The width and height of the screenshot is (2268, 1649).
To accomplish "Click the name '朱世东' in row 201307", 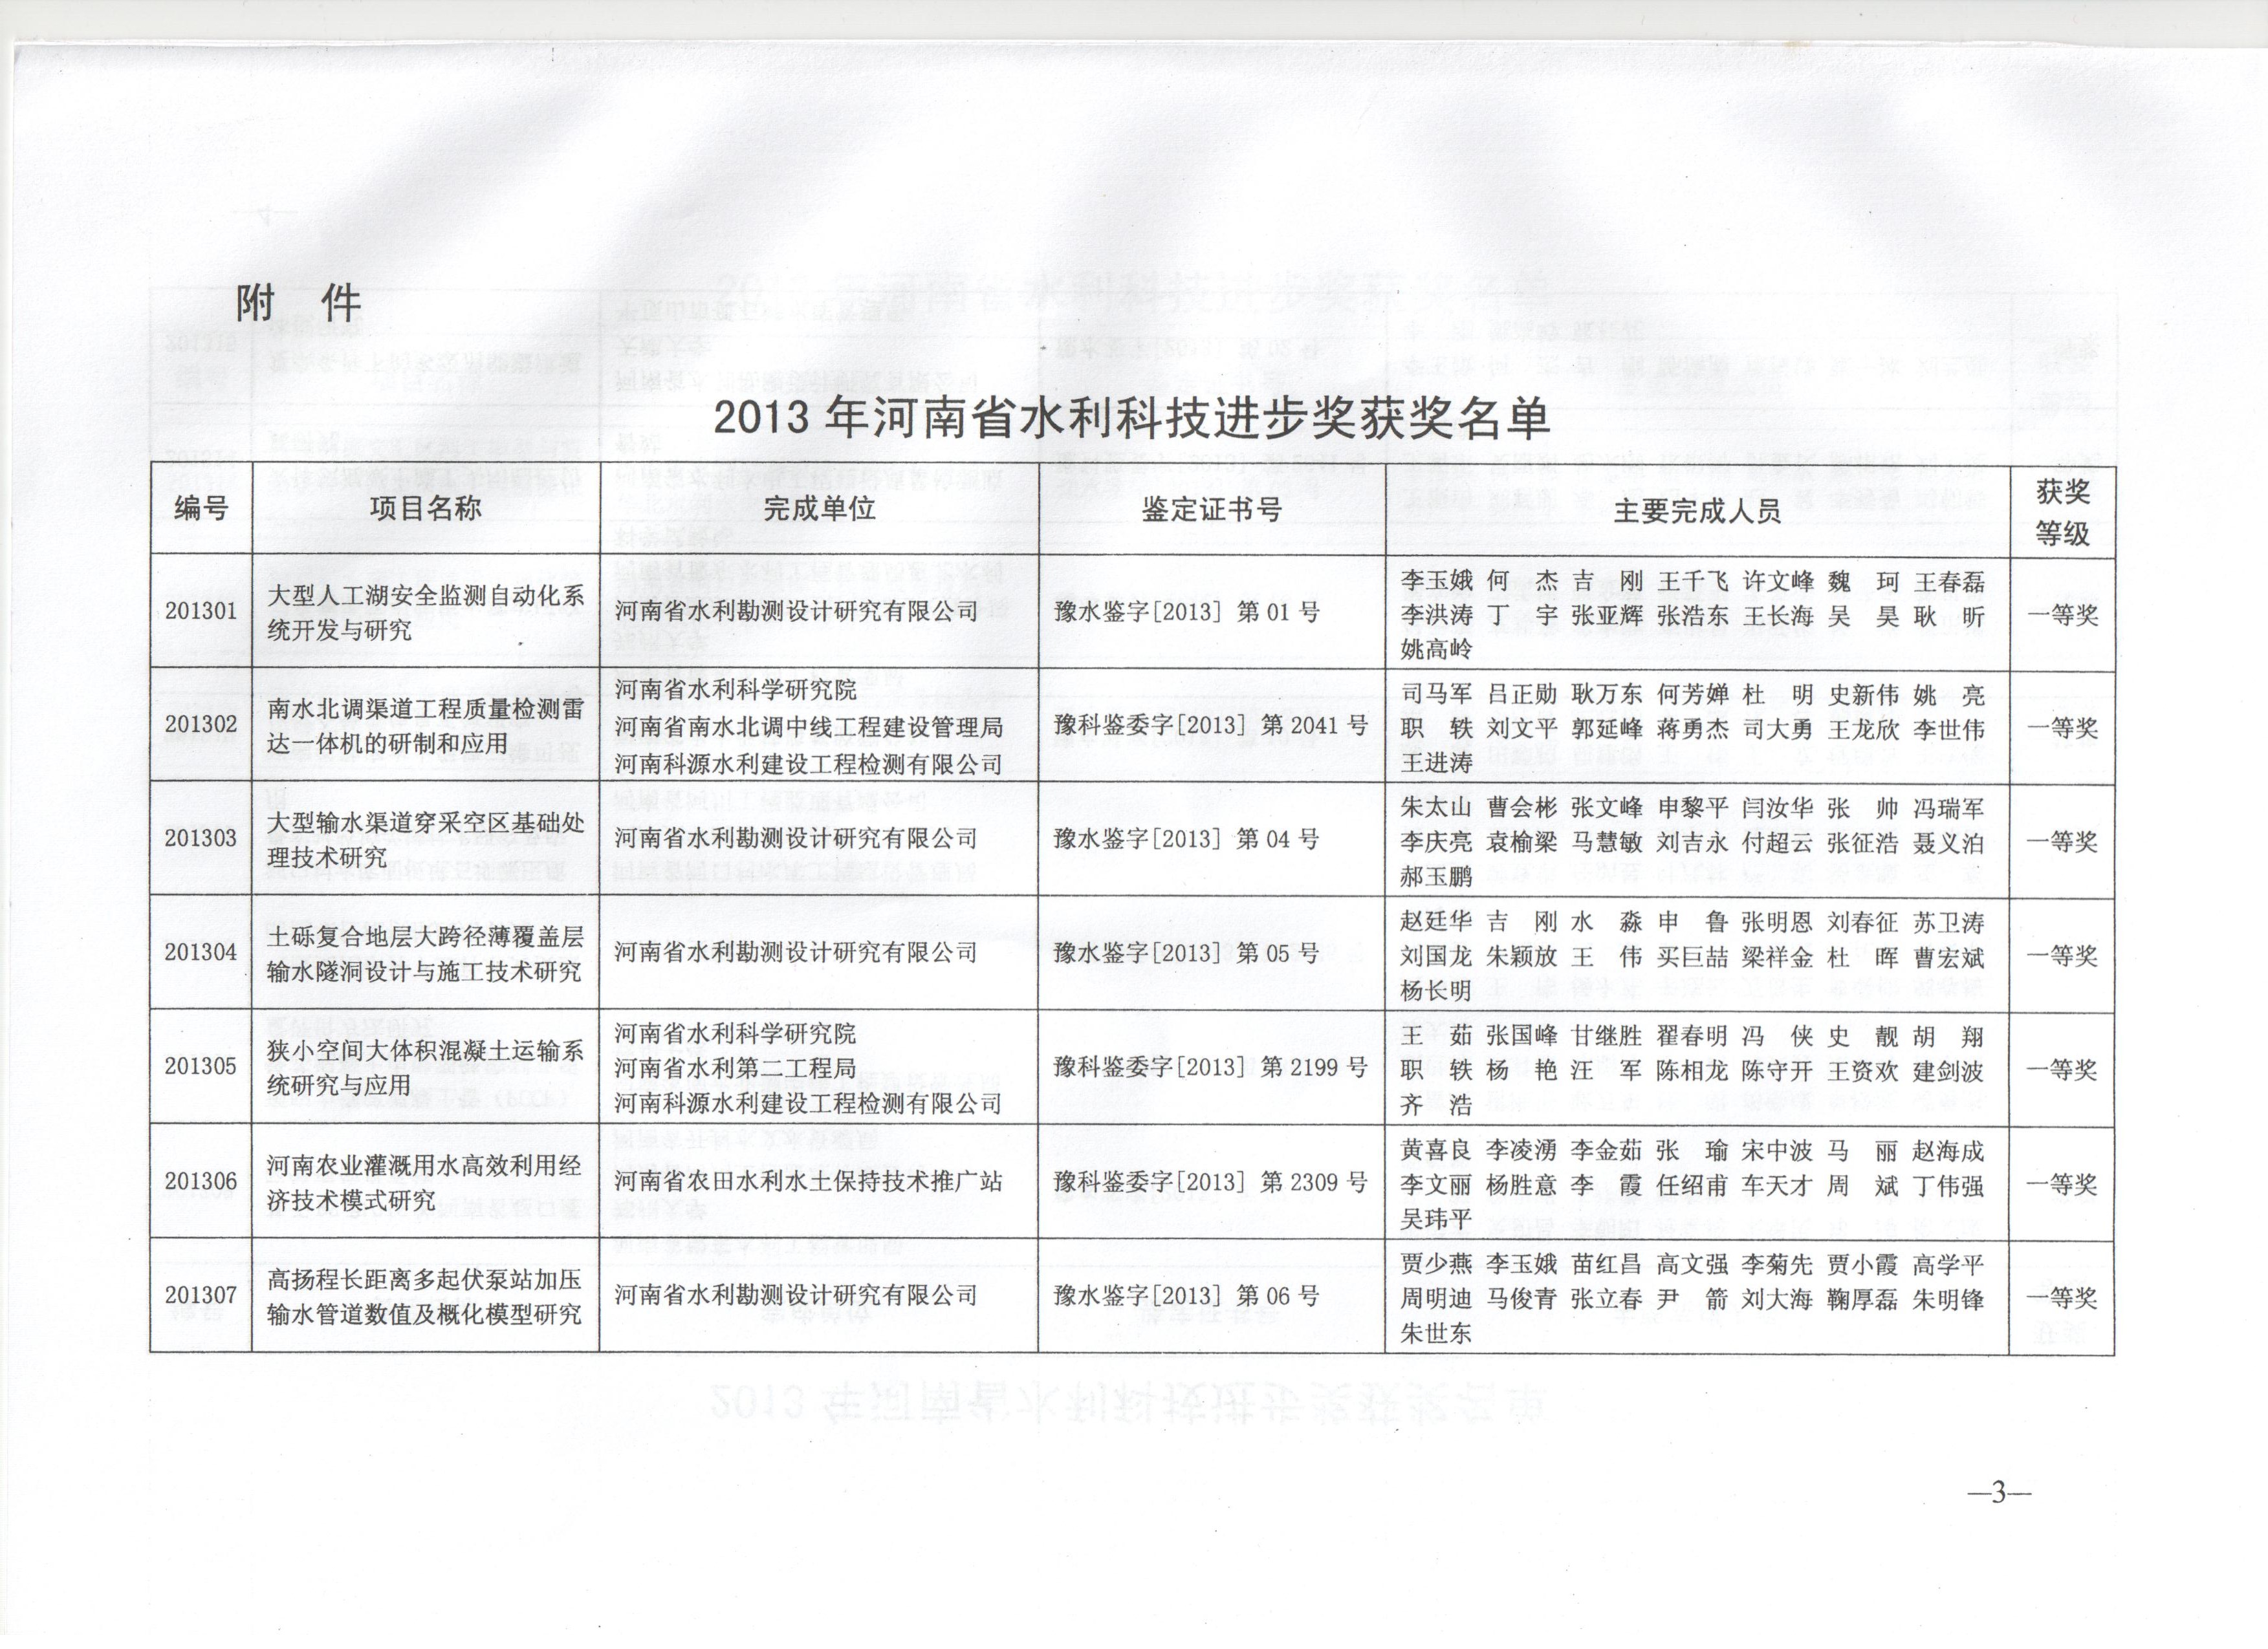I will tap(1436, 1333).
